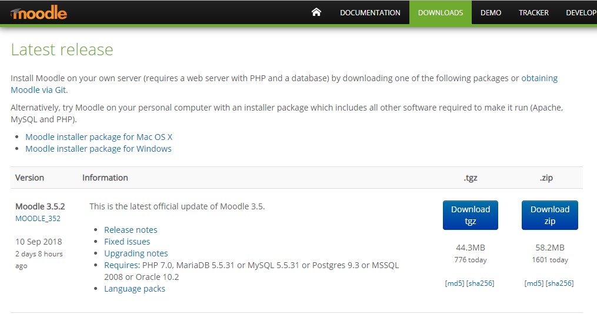
Task: Open md5 checksum under tgz download
Action: coord(455,283)
